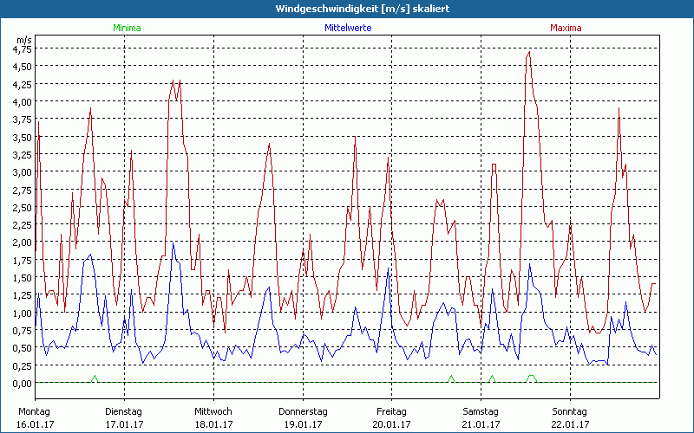Screen dimensions: 694x433
Task: Click the green Minima bump on Montag
Action: (95, 378)
